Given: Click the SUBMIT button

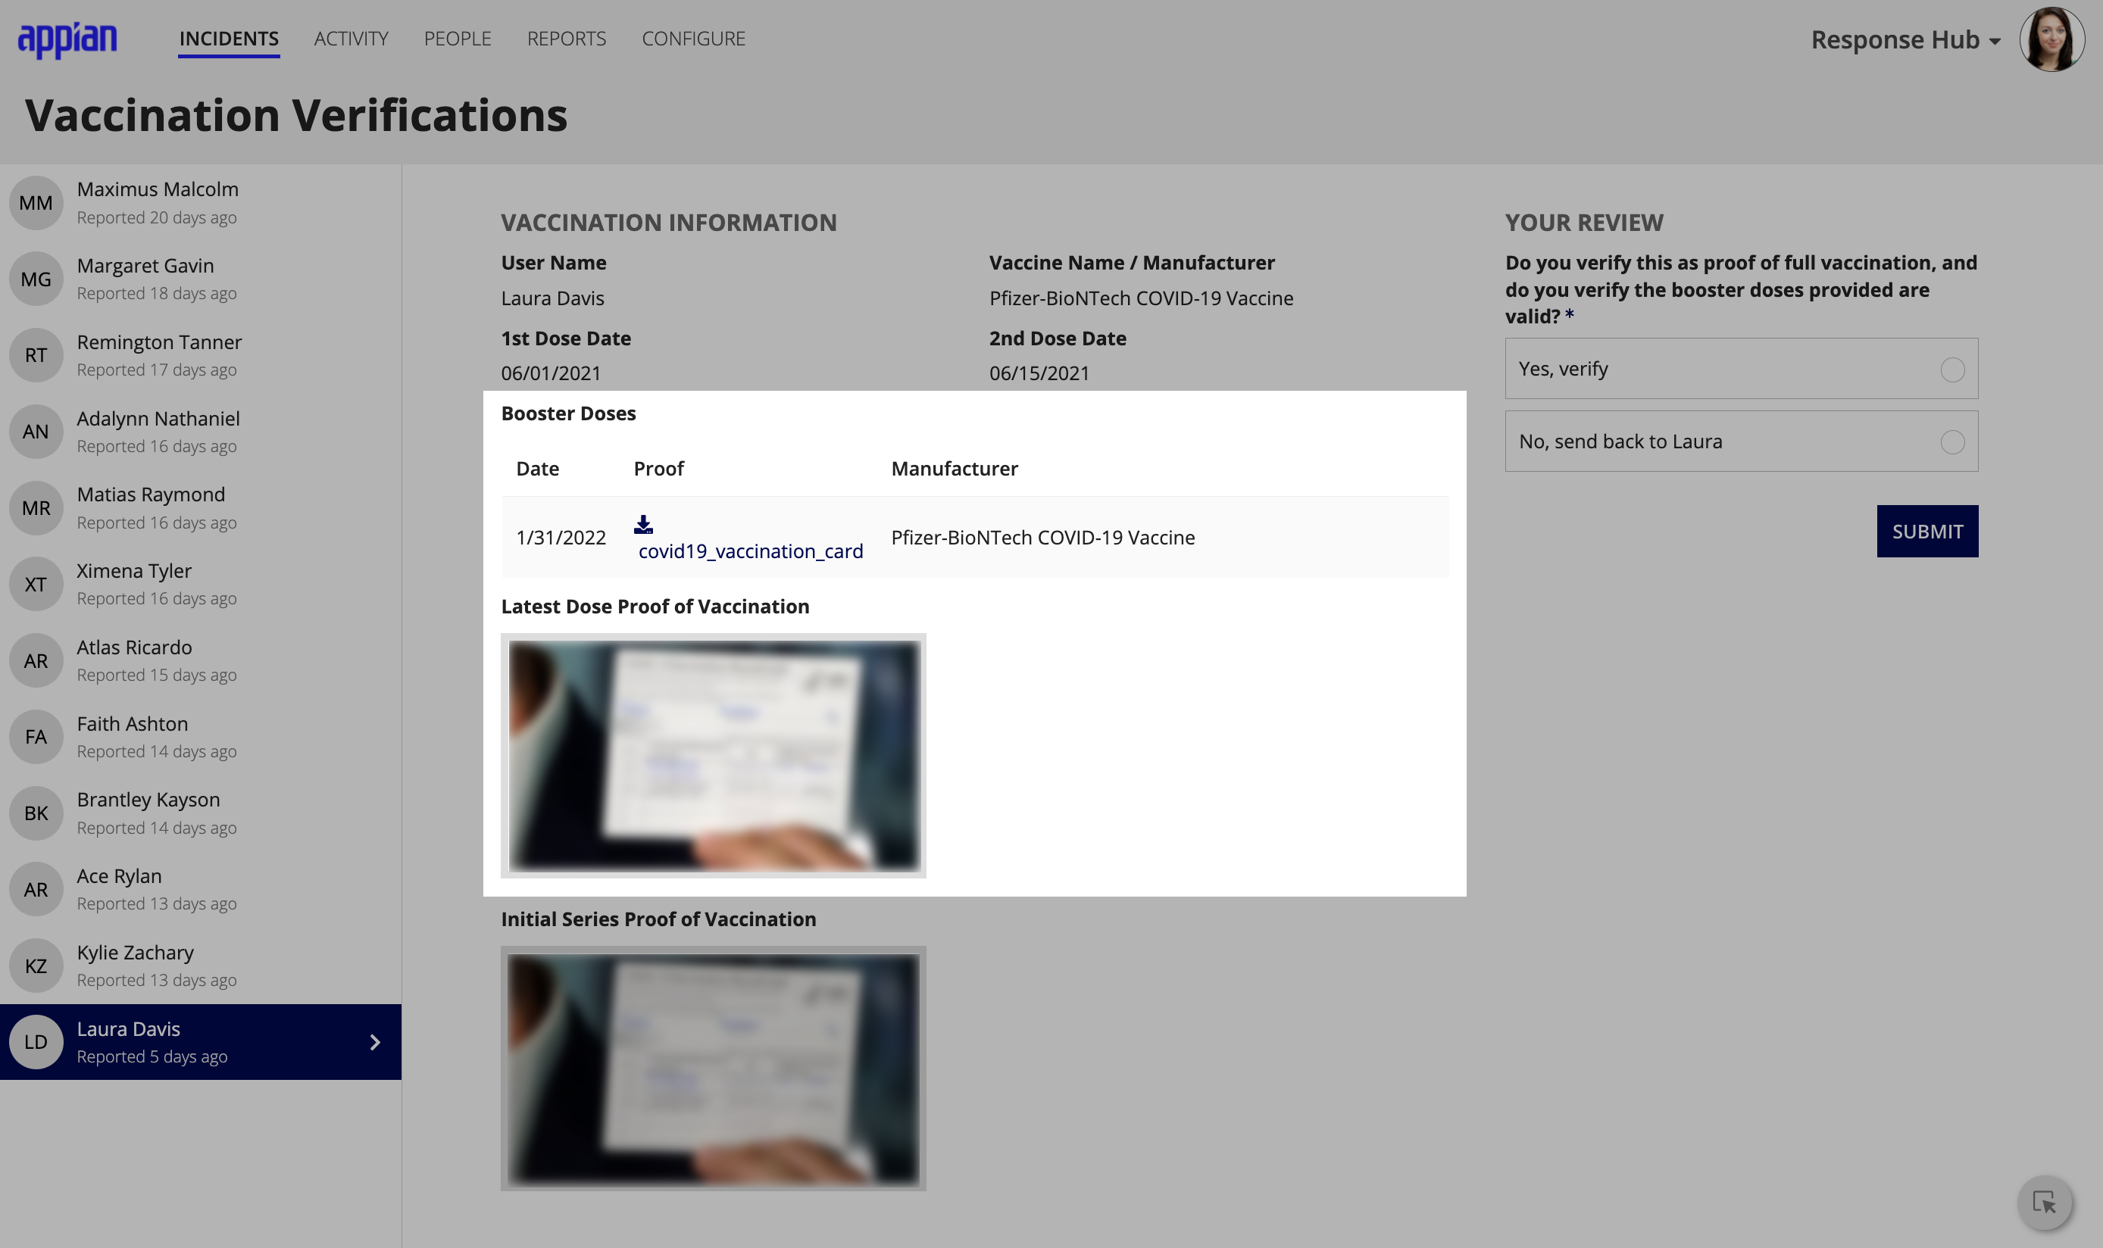Looking at the screenshot, I should point(1928,530).
